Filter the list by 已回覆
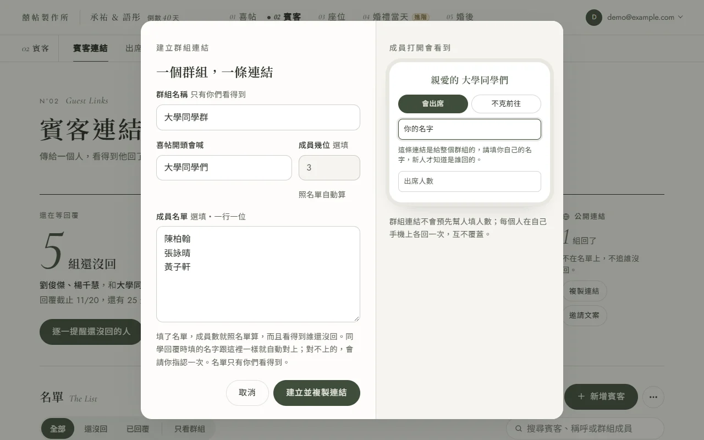The height and width of the screenshot is (440, 704). pyautogui.click(x=137, y=429)
